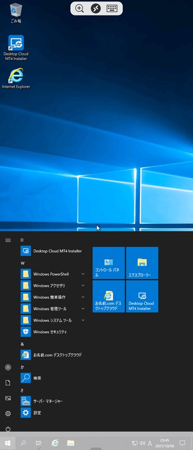Open the taskbar clock showing 23:45
Viewport: 193px width, 450px height.
click(164, 443)
